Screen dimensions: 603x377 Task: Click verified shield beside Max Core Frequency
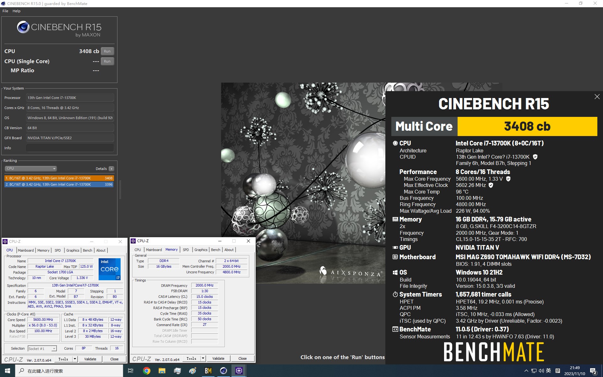508,179
